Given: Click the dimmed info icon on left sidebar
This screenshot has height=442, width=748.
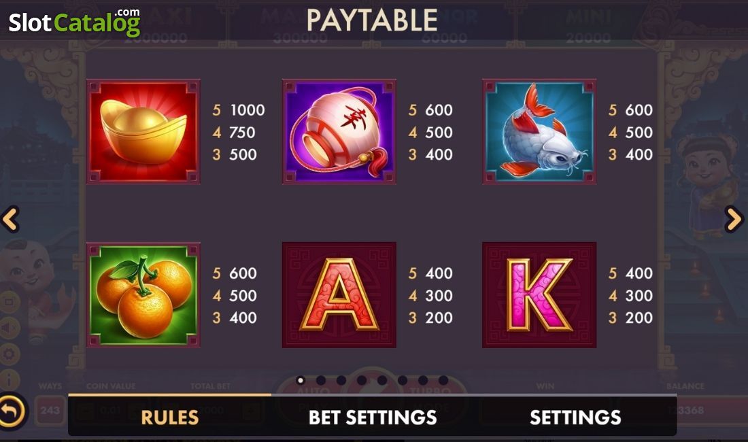Looking at the screenshot, I should pyautogui.click(x=9, y=379).
